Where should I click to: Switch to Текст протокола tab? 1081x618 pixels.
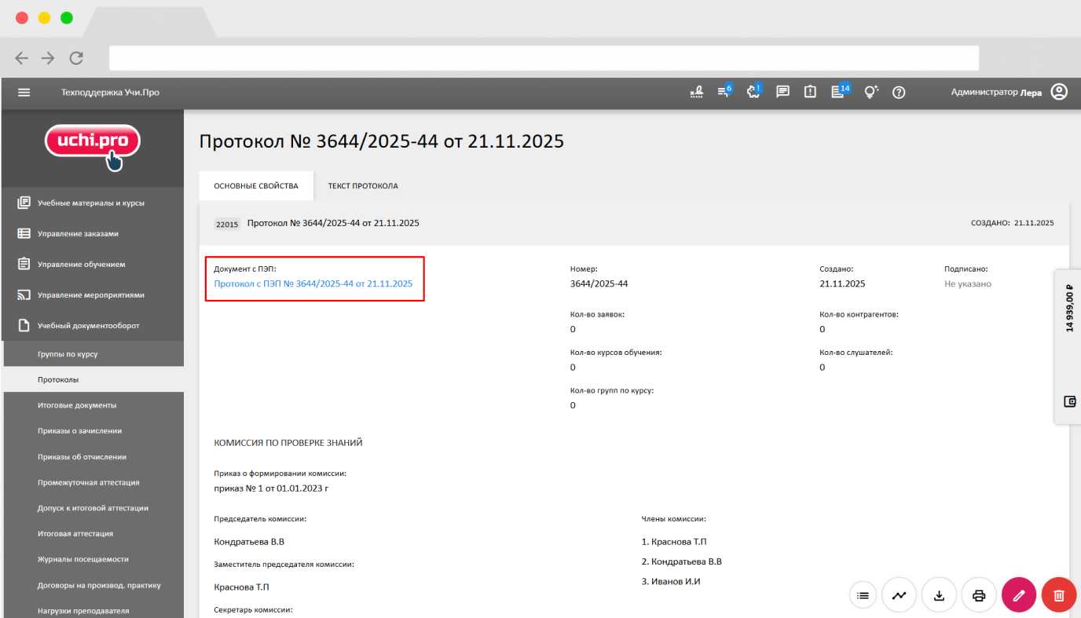(363, 186)
